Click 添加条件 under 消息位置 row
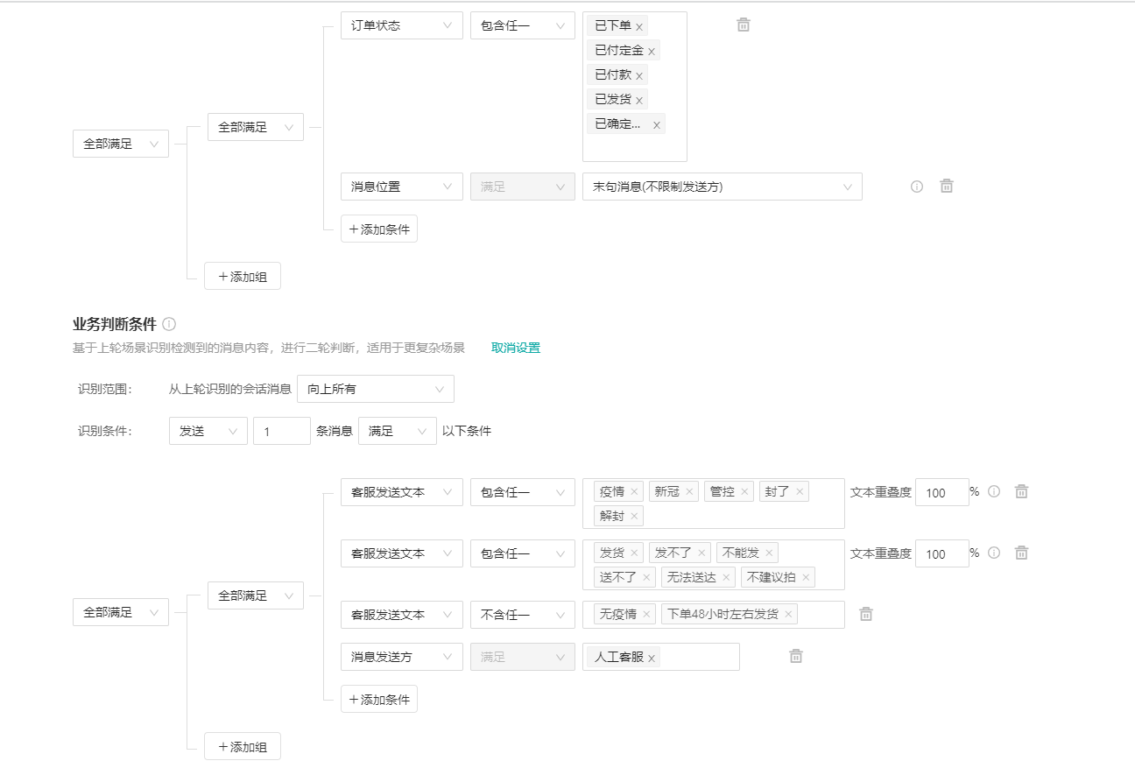1135x768 pixels. tap(379, 229)
